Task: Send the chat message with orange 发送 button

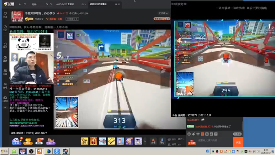Action: [238, 142]
